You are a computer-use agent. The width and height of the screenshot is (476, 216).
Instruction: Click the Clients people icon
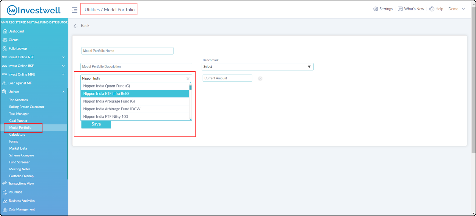[x=5, y=40]
